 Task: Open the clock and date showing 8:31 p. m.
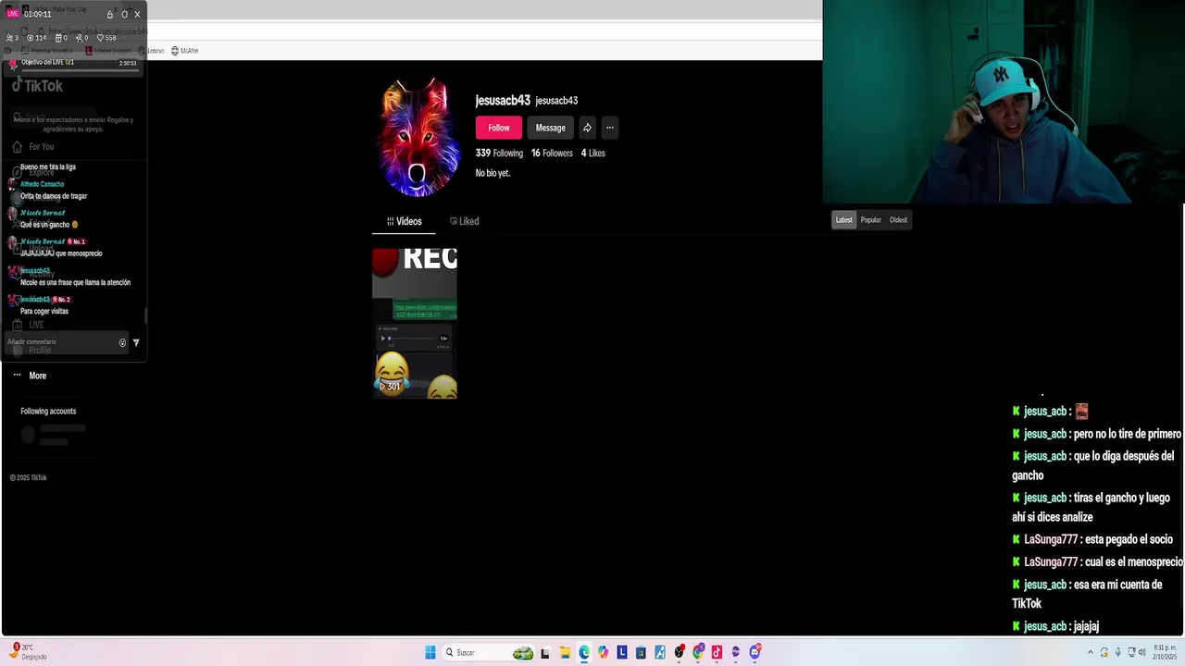click(1163, 652)
